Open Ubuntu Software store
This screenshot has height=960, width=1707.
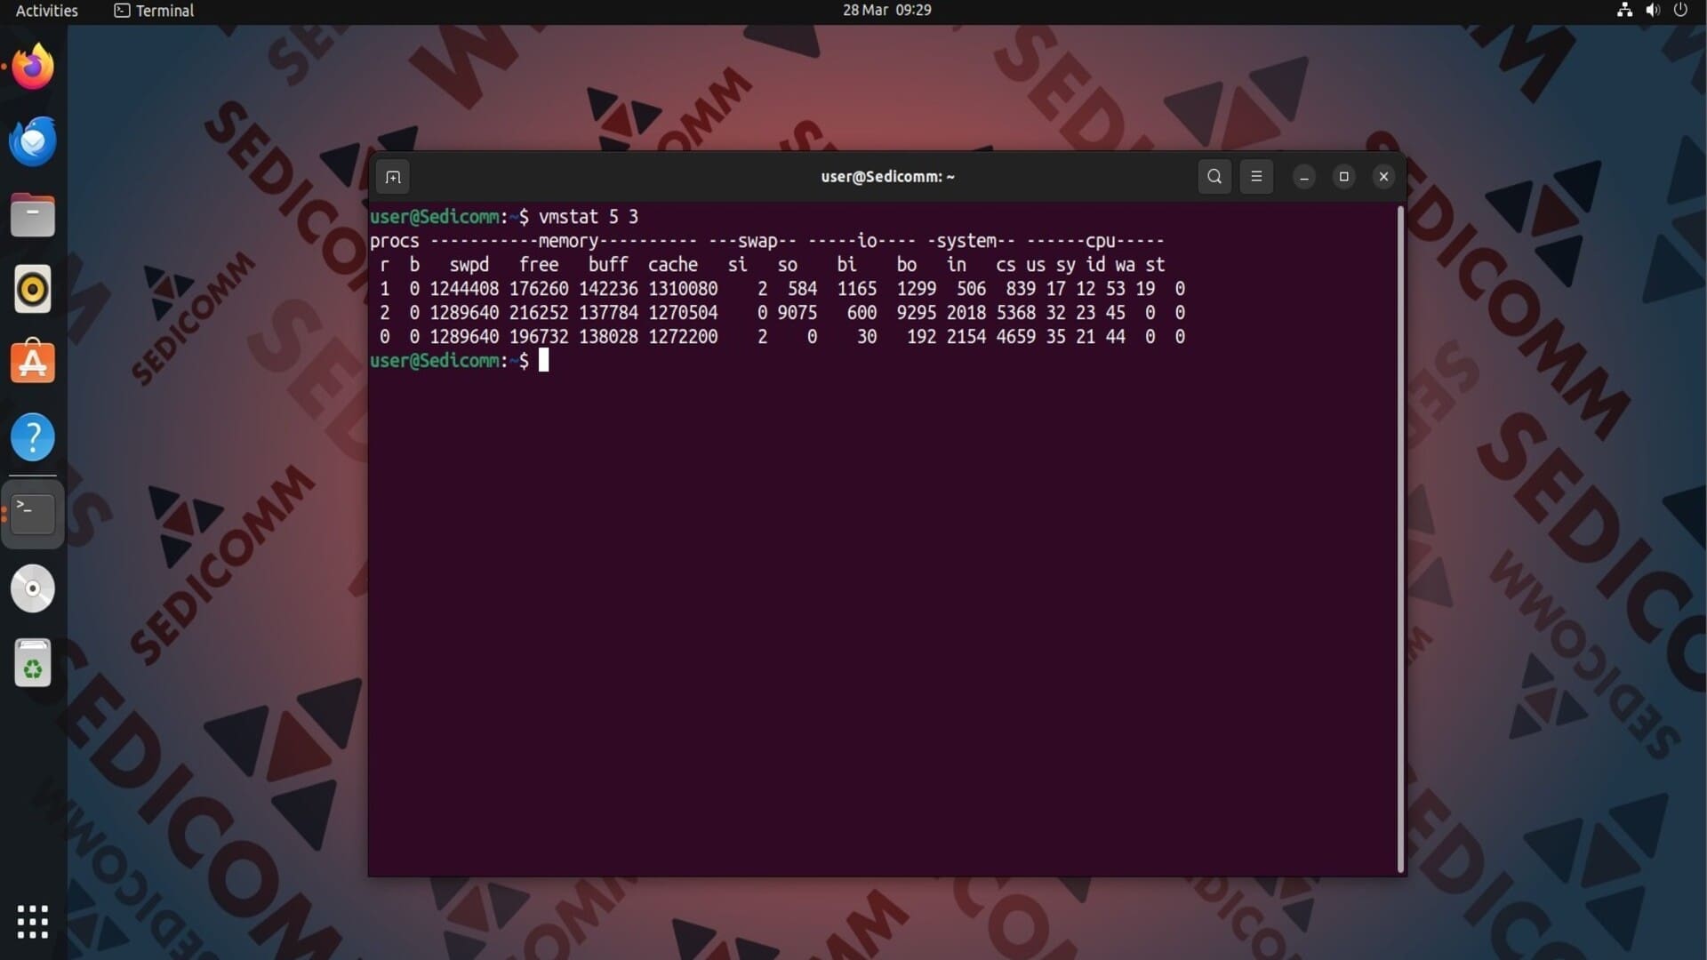point(33,363)
